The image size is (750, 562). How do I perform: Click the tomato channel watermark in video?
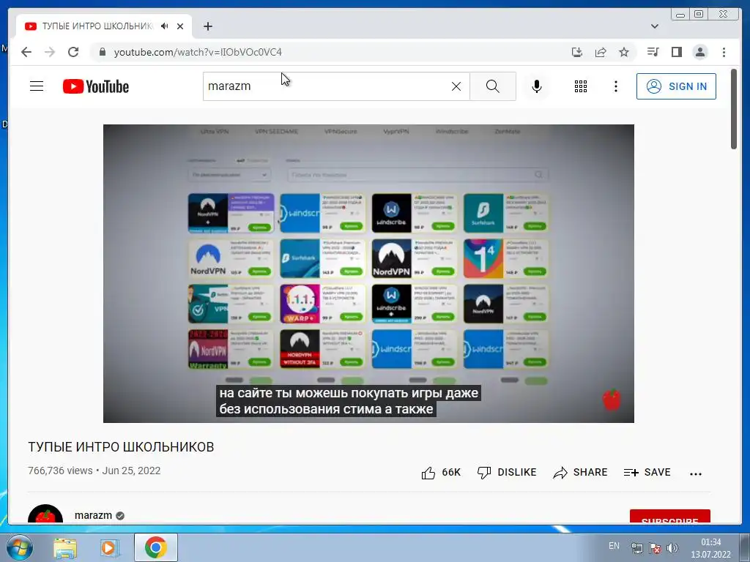(612, 400)
